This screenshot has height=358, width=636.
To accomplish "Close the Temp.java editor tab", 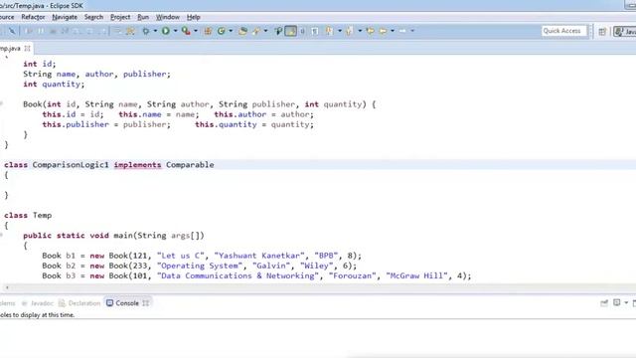I will (27, 49).
